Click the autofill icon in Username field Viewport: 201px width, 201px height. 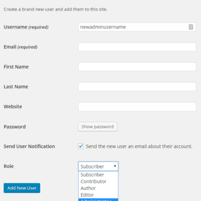point(191,27)
